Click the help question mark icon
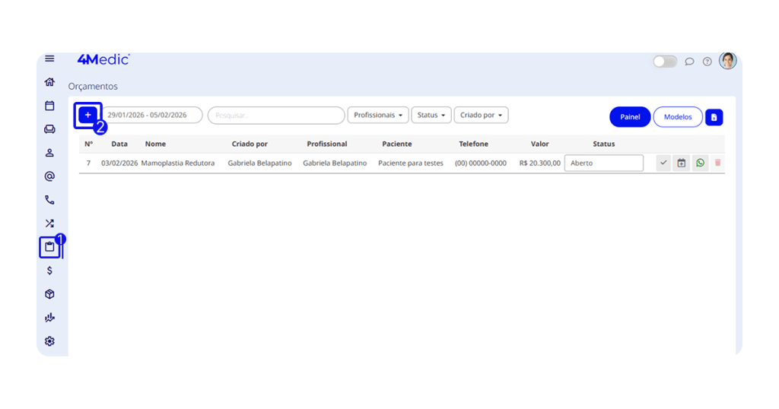 click(x=707, y=62)
